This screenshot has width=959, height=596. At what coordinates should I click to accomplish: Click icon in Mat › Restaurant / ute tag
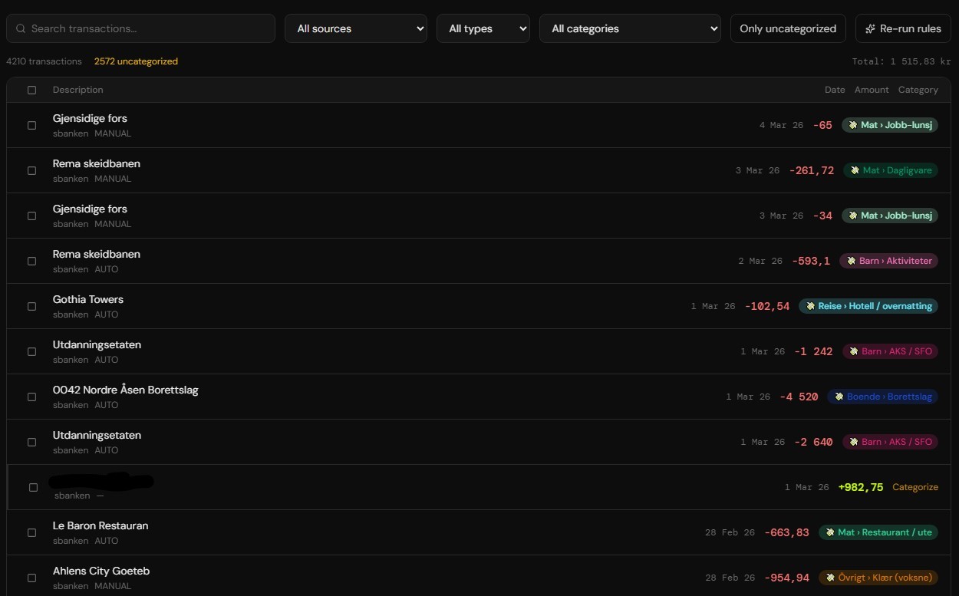tap(829, 532)
